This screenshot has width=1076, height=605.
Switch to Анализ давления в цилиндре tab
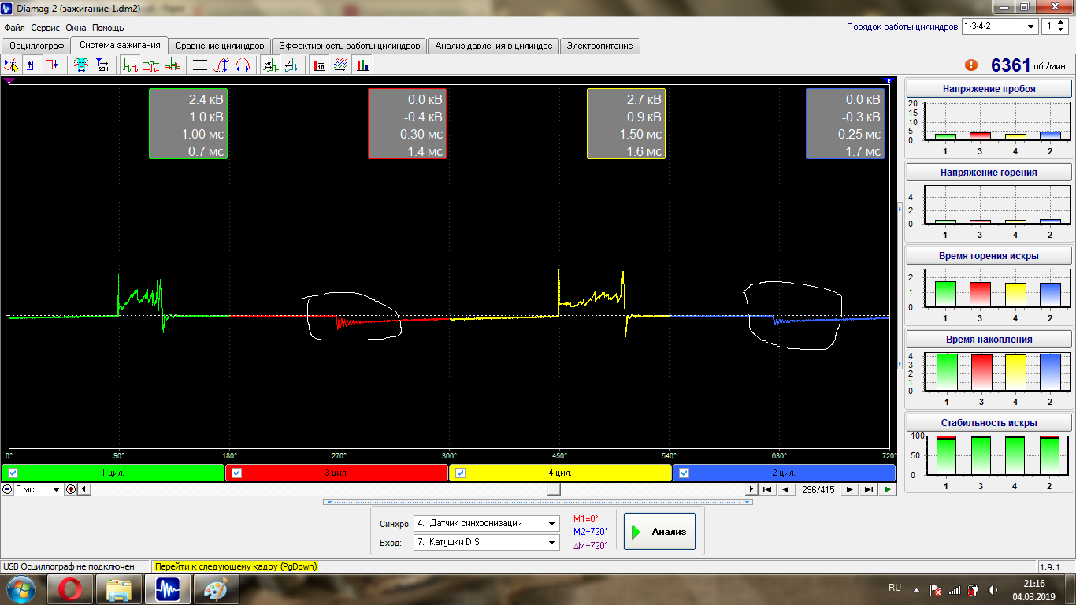[494, 46]
